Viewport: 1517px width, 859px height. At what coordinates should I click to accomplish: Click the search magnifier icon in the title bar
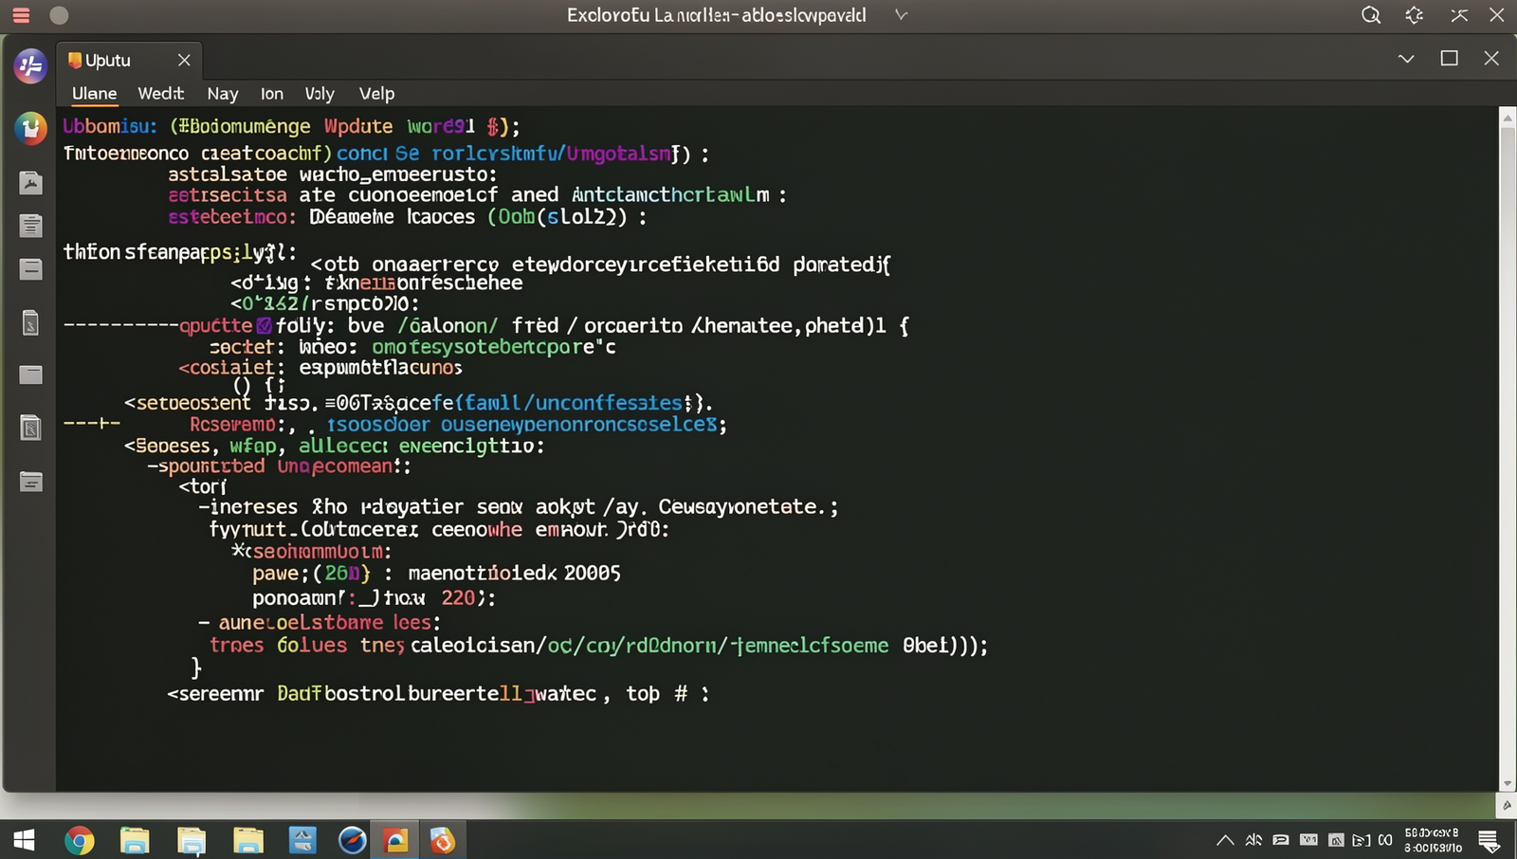click(1370, 15)
